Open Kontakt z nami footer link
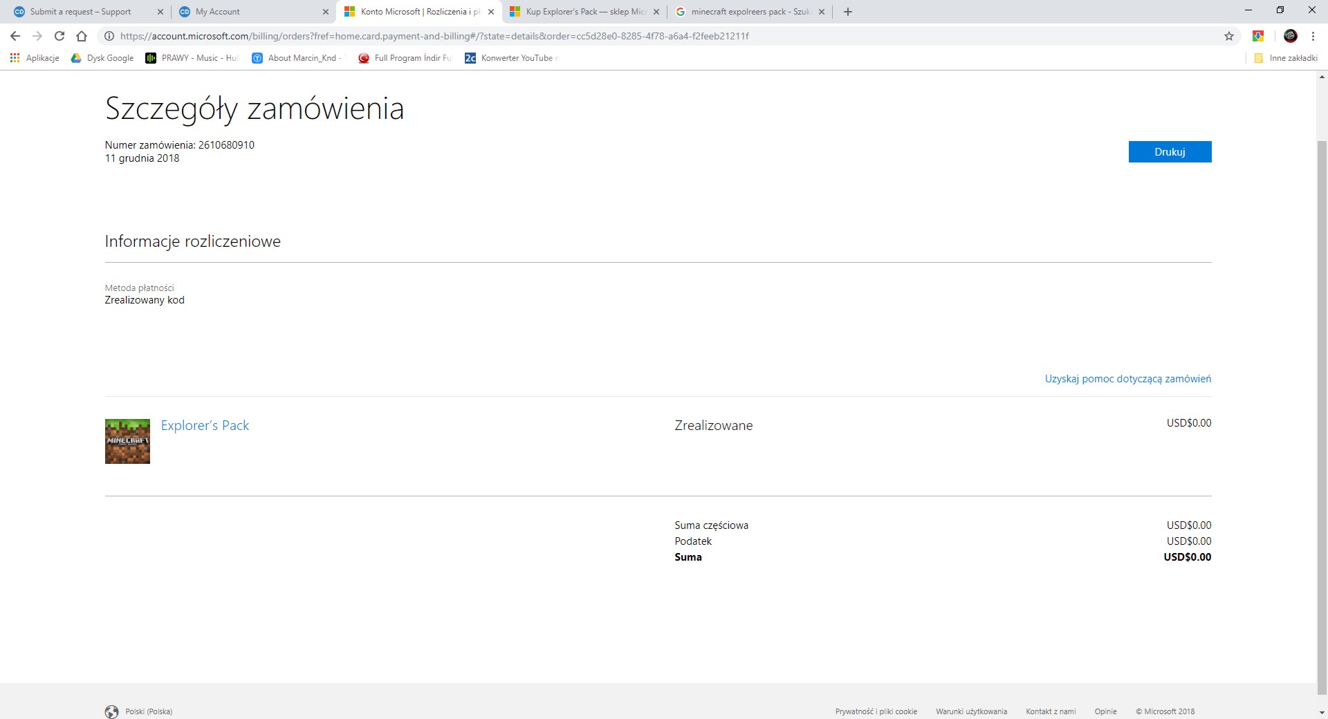The image size is (1328, 719). tap(1051, 711)
